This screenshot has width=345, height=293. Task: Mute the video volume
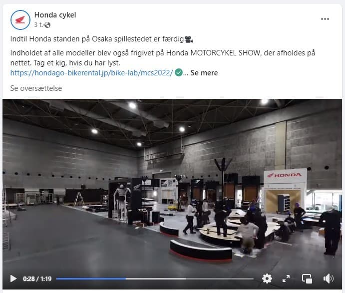coord(328,279)
